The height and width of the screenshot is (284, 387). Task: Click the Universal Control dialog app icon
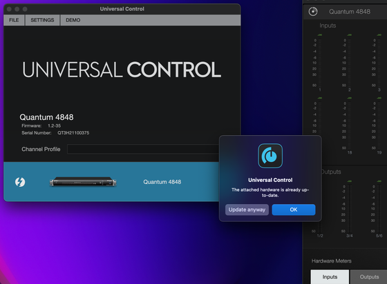[x=270, y=156]
